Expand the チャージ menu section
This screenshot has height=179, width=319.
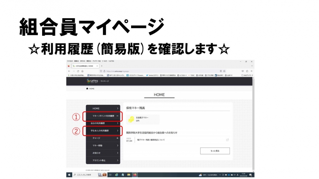(117, 138)
